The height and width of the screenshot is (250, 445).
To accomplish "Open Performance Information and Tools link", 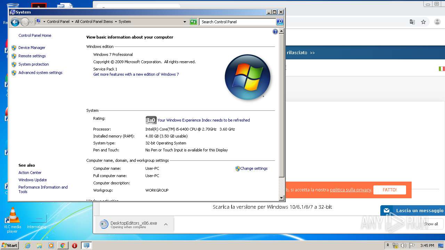I will [43, 189].
